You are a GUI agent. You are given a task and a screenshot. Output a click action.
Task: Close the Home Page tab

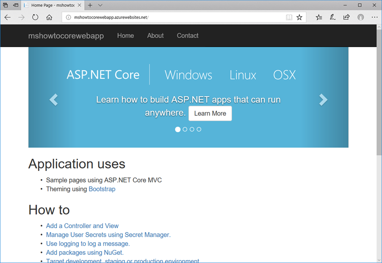pos(79,5)
